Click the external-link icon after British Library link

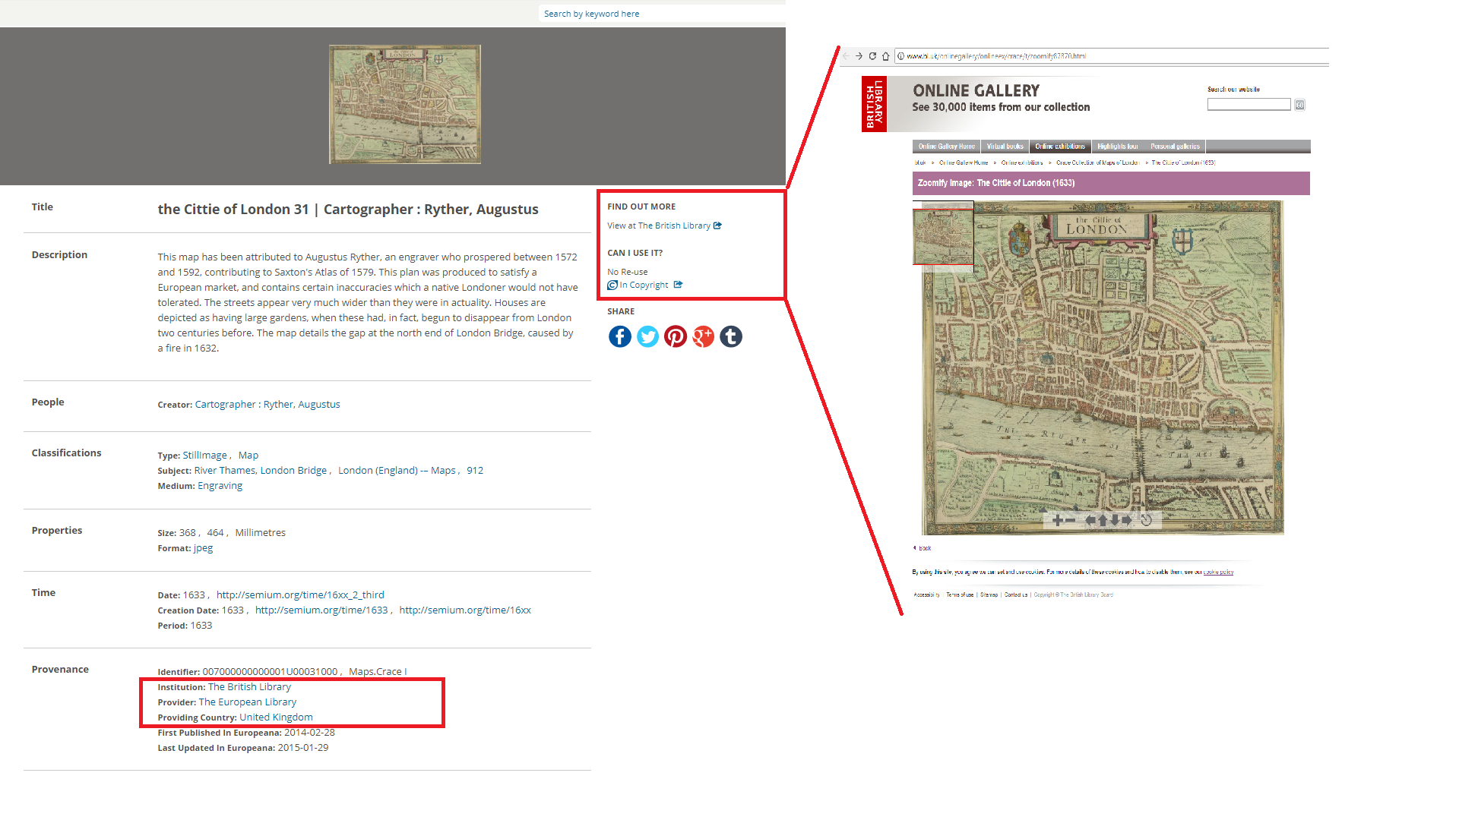tap(717, 225)
